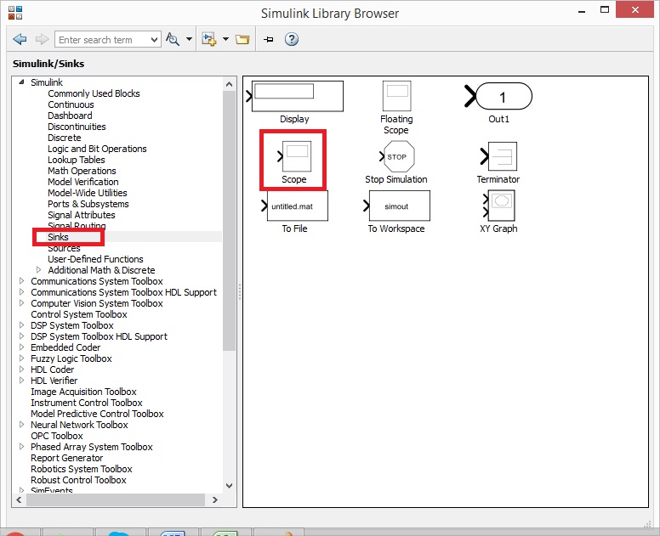The height and width of the screenshot is (536, 660).
Task: Select the Discontinuities library
Action: (x=77, y=127)
